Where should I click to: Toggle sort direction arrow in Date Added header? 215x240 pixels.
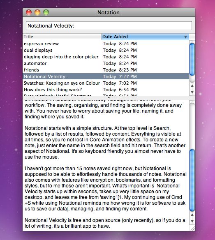(x=185, y=37)
